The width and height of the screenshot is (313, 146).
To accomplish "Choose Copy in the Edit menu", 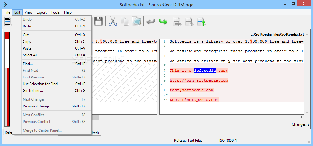I will pyautogui.click(x=52, y=42).
